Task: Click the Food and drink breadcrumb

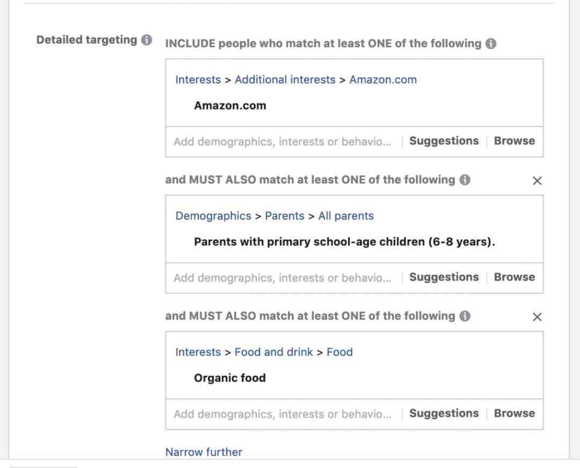Action: (x=274, y=352)
